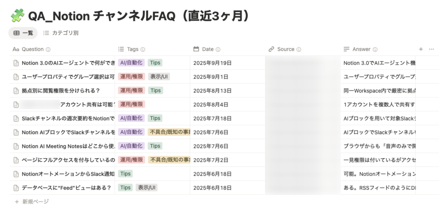Click the 2025年9月1日 date cell
The image size is (439, 210).
coord(211,77)
